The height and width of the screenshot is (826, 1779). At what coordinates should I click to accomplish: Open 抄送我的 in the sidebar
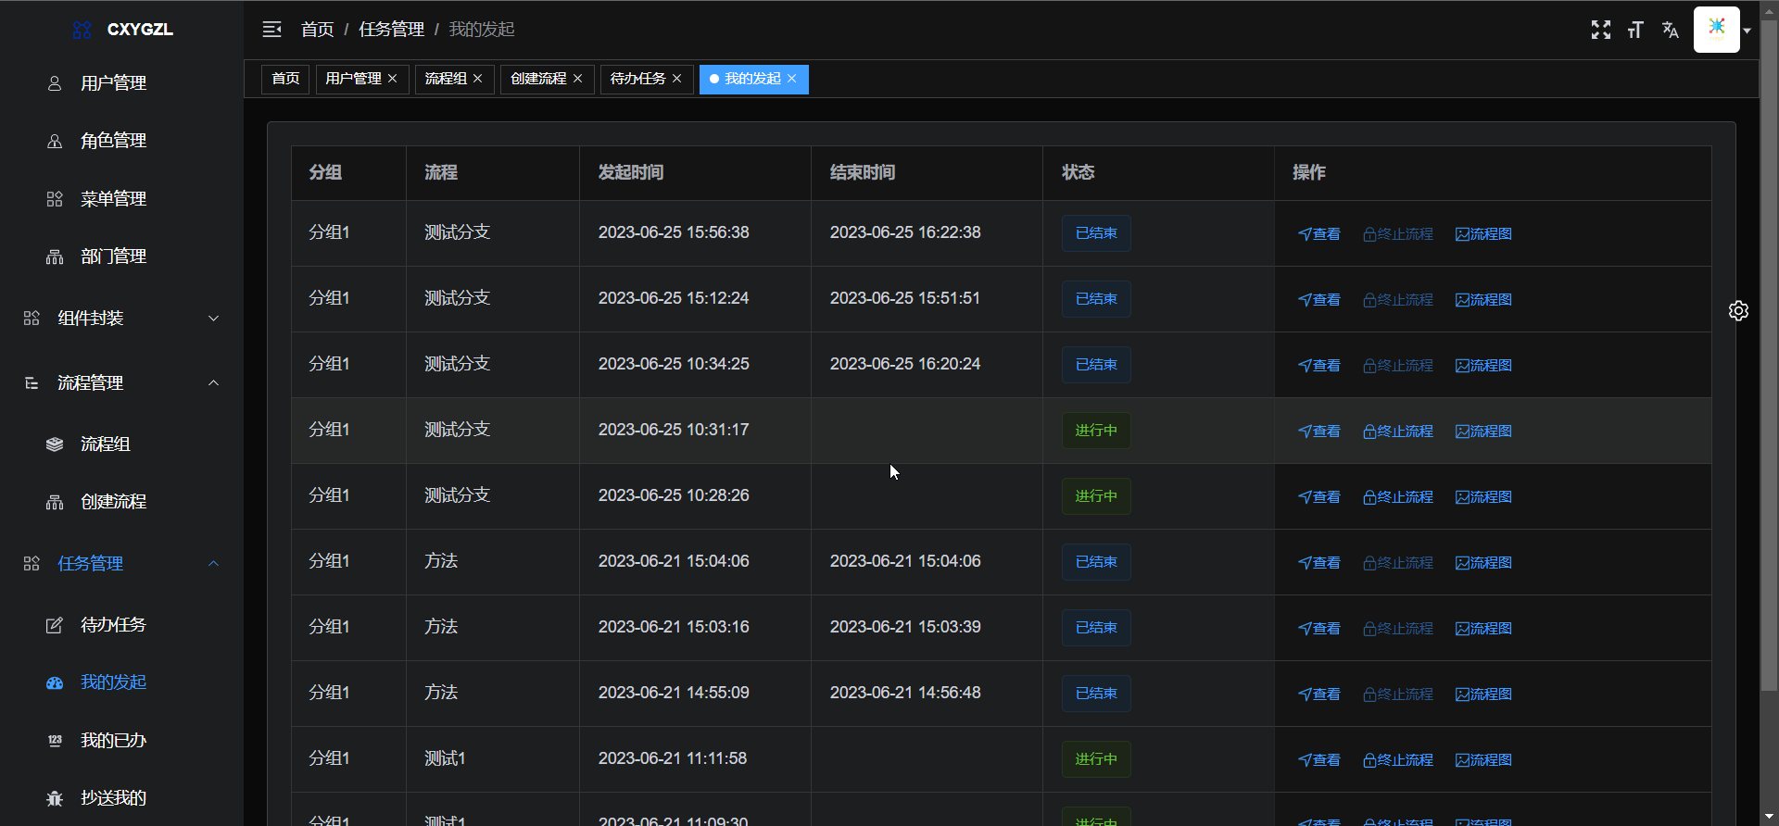click(x=121, y=798)
